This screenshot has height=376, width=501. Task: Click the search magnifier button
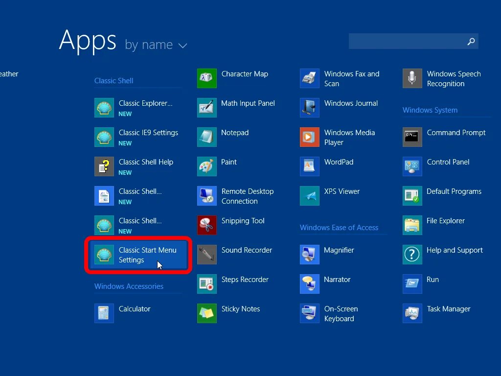click(471, 41)
